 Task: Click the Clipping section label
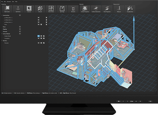(x=5, y=29)
